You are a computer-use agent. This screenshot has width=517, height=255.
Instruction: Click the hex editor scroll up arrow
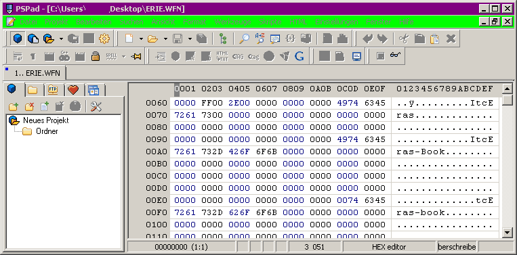[x=507, y=89]
